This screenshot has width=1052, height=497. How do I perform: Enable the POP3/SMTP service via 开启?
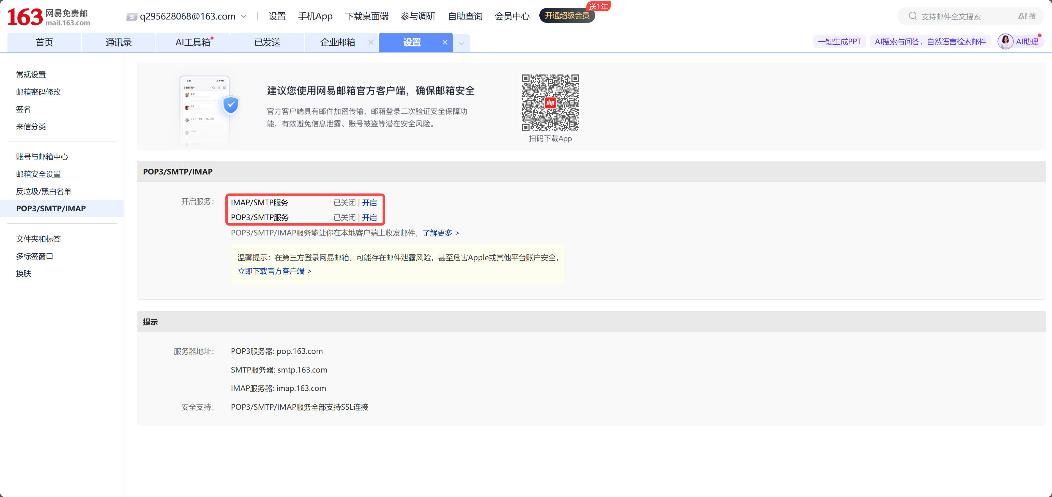[x=369, y=217]
